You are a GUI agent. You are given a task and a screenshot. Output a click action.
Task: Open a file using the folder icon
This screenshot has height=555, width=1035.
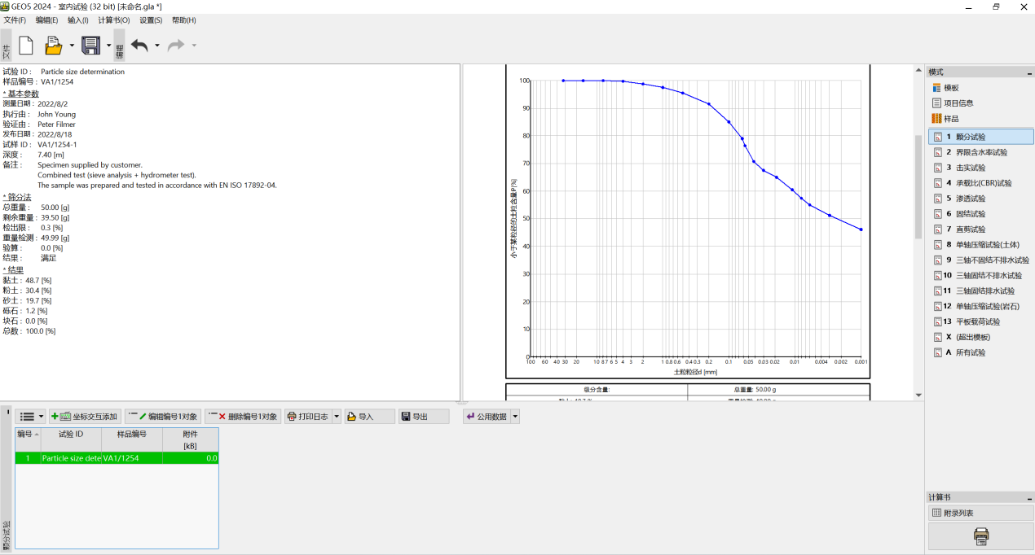(x=54, y=46)
